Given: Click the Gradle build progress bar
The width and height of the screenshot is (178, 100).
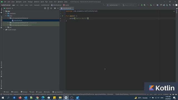Looking at the screenshot, I should (138, 94).
